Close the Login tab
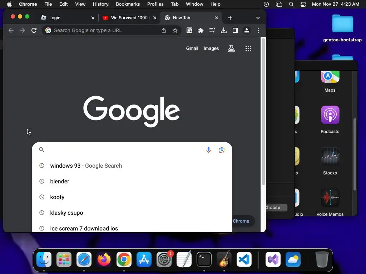 (x=93, y=18)
